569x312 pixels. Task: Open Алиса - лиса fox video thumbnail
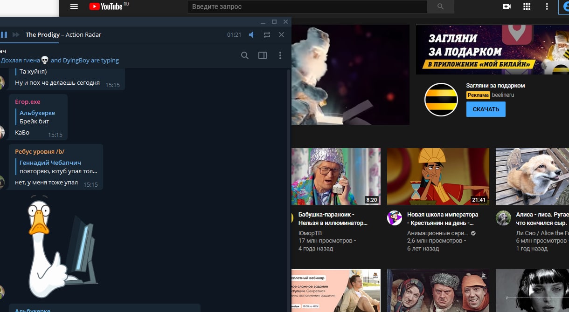click(x=532, y=176)
